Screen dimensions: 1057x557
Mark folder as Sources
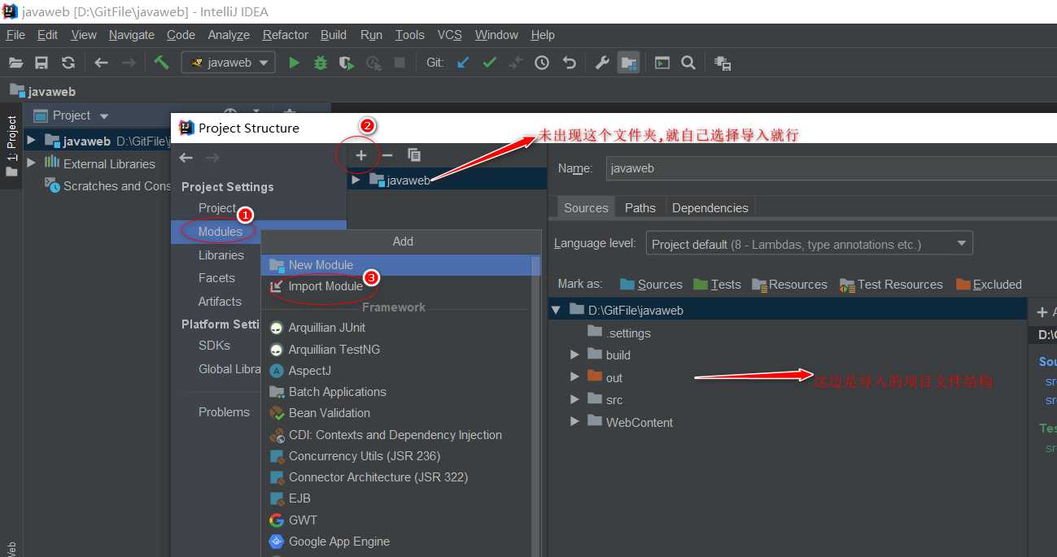651,285
